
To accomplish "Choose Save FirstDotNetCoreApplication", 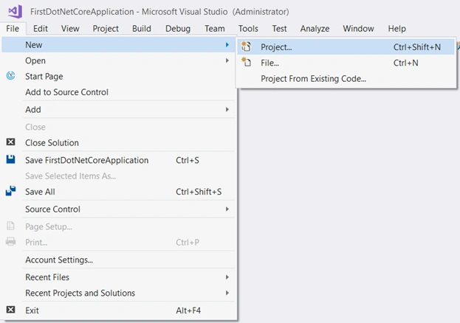I will pos(118,160).
